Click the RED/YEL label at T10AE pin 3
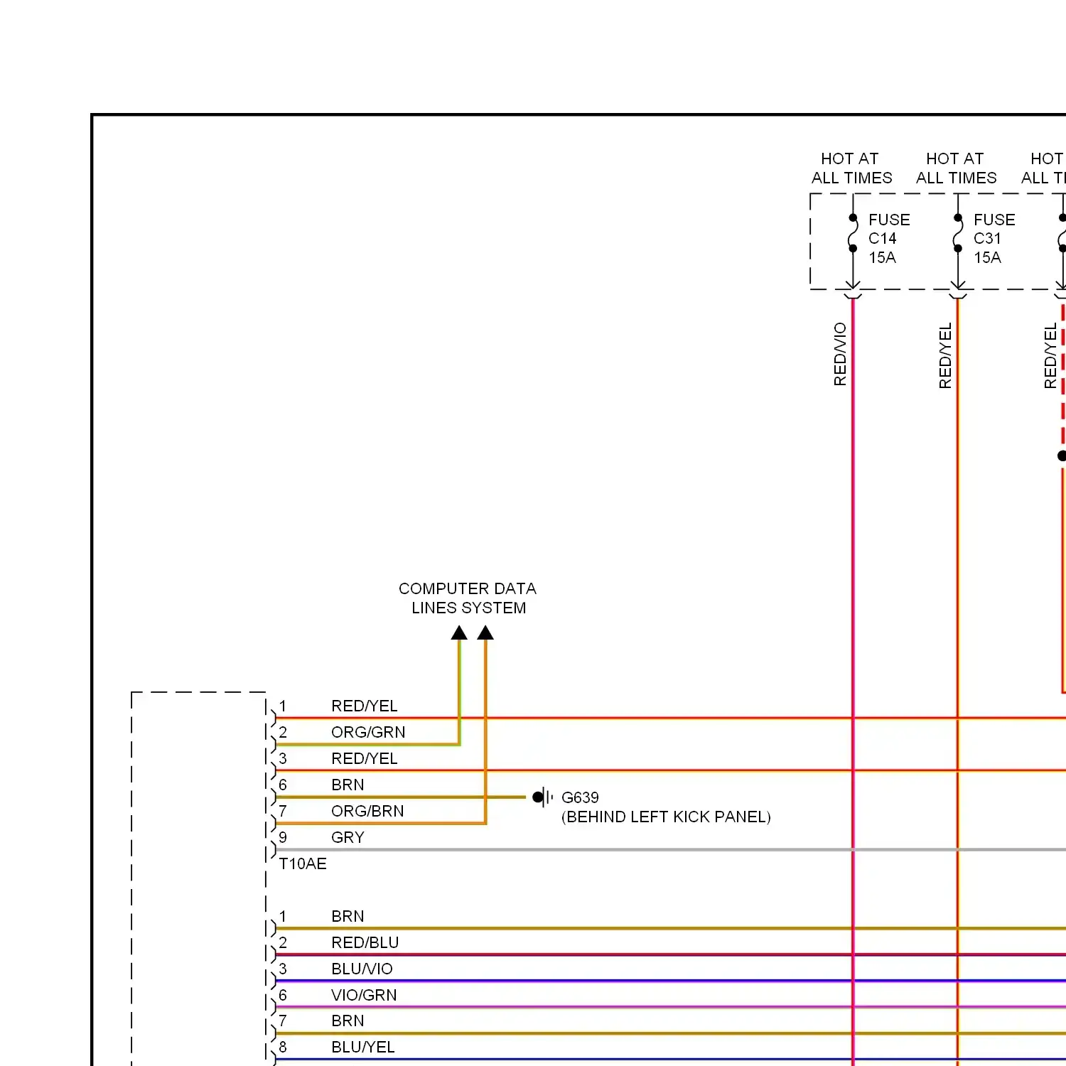 (x=365, y=758)
